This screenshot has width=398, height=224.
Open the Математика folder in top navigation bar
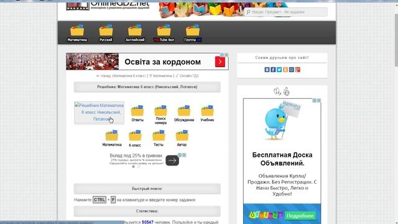(x=77, y=33)
